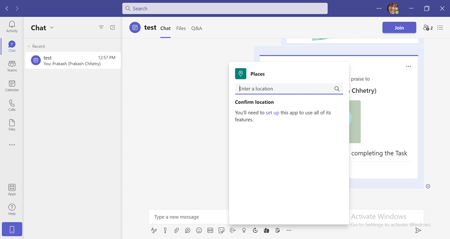Screen dimensions: 450x239
Task: Open participants list showing 2 people
Action: pos(427,28)
